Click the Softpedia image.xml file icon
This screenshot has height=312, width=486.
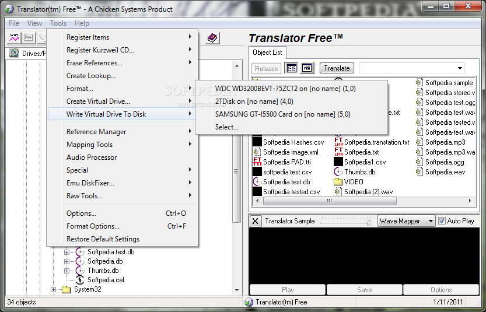coord(257,152)
